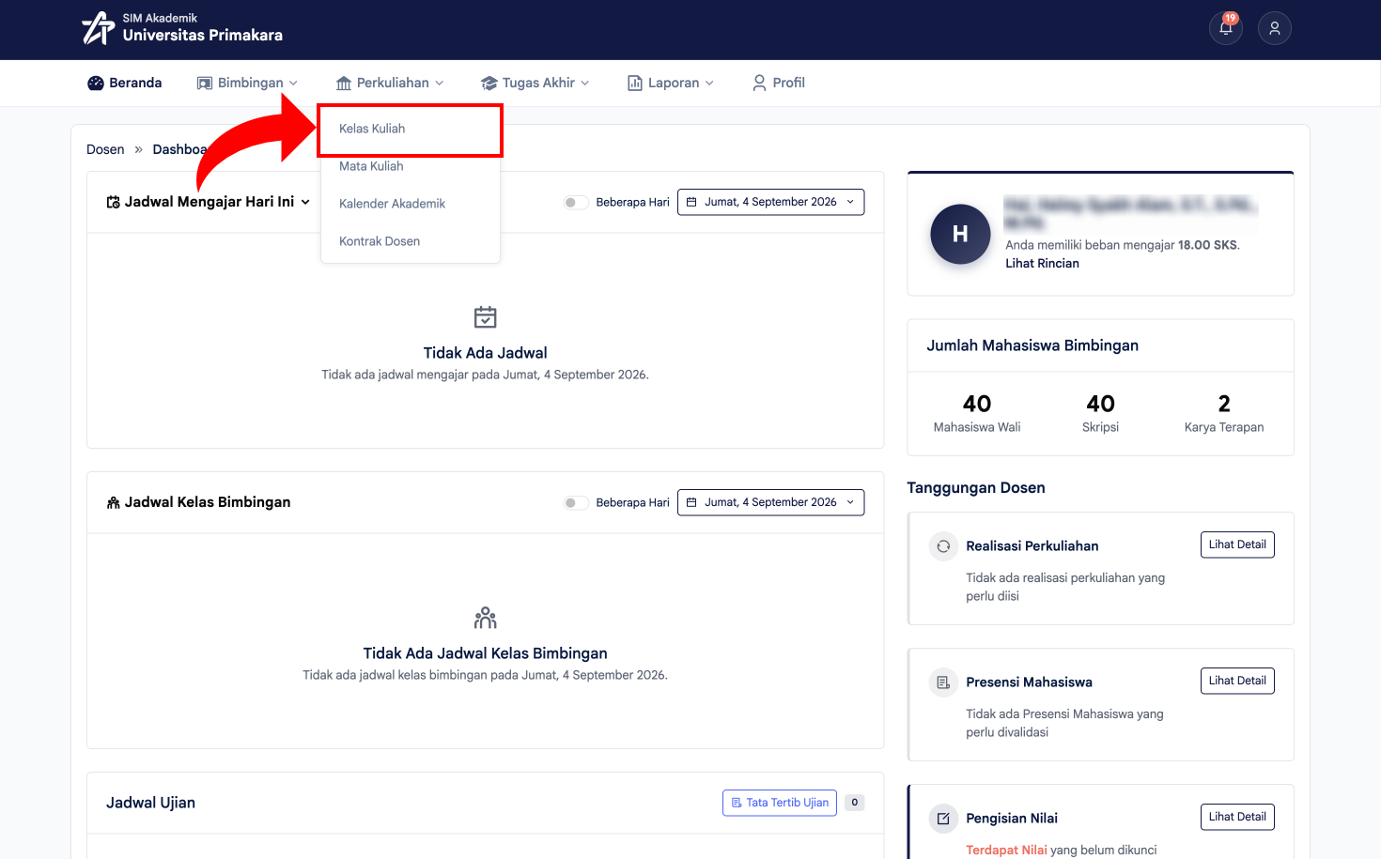Expand the Tugas Akhir menu
Image resolution: width=1381 pixels, height=859 pixels.
(x=535, y=83)
